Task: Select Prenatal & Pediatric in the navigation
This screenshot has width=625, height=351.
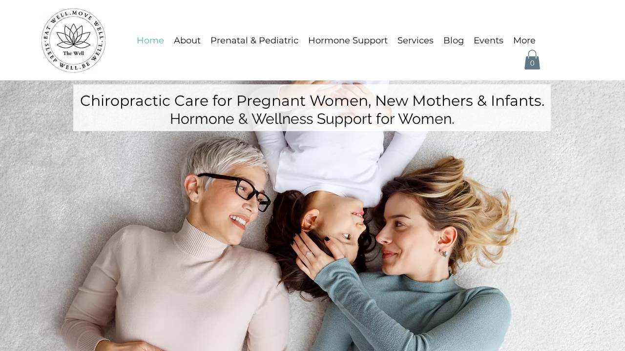Action: point(254,40)
